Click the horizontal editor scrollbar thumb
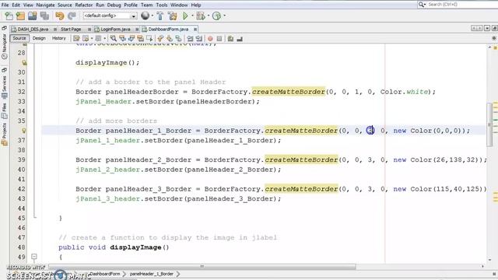Screen dimensions: 498x280 (202, 266)
